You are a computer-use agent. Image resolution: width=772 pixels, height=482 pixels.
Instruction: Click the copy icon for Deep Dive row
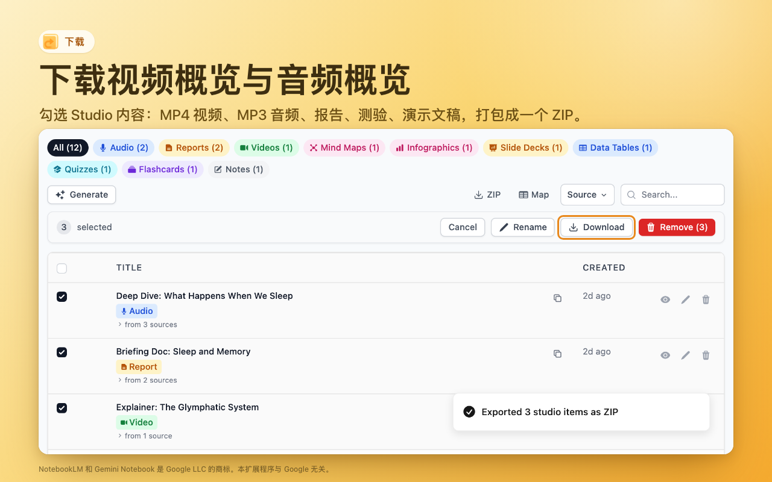point(557,298)
